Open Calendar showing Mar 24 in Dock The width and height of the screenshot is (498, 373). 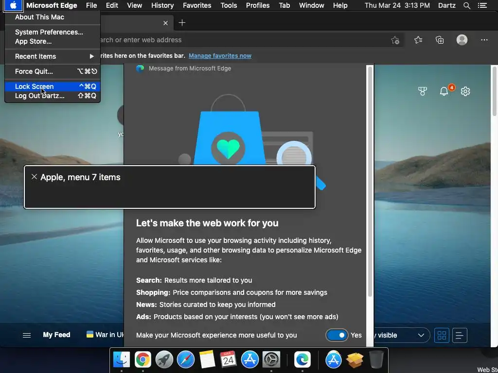pos(229,360)
